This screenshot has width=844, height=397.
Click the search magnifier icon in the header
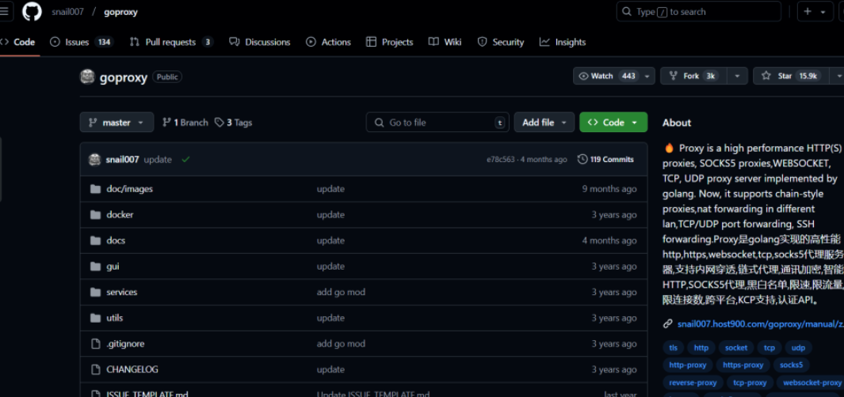[x=627, y=12]
